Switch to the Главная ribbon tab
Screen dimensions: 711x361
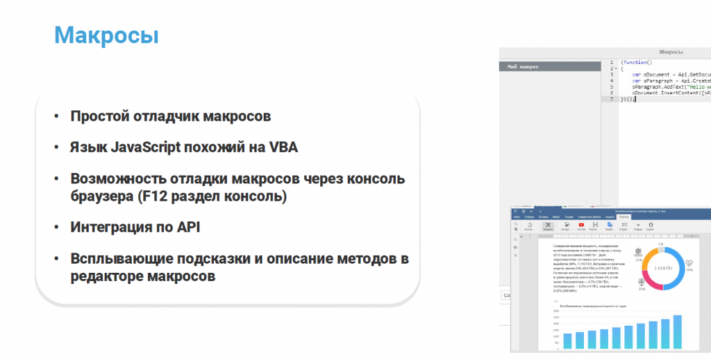coord(529,217)
